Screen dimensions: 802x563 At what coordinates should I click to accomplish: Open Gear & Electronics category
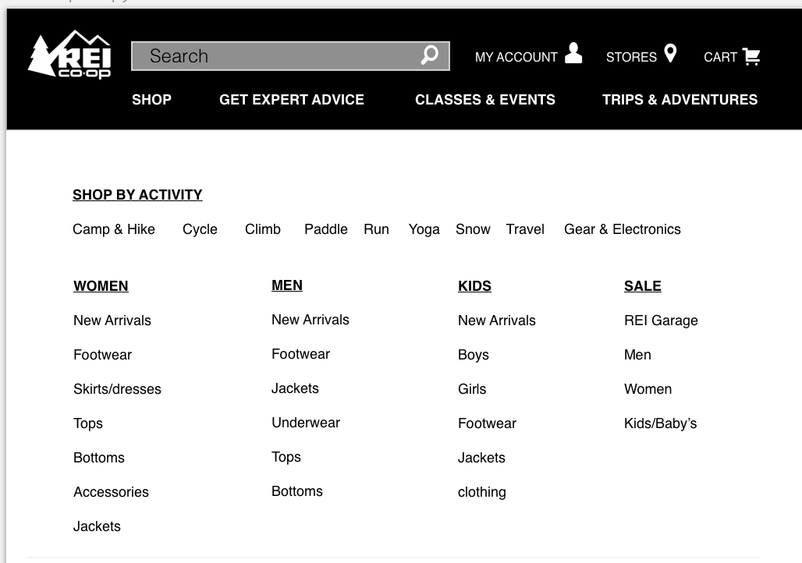[623, 229]
